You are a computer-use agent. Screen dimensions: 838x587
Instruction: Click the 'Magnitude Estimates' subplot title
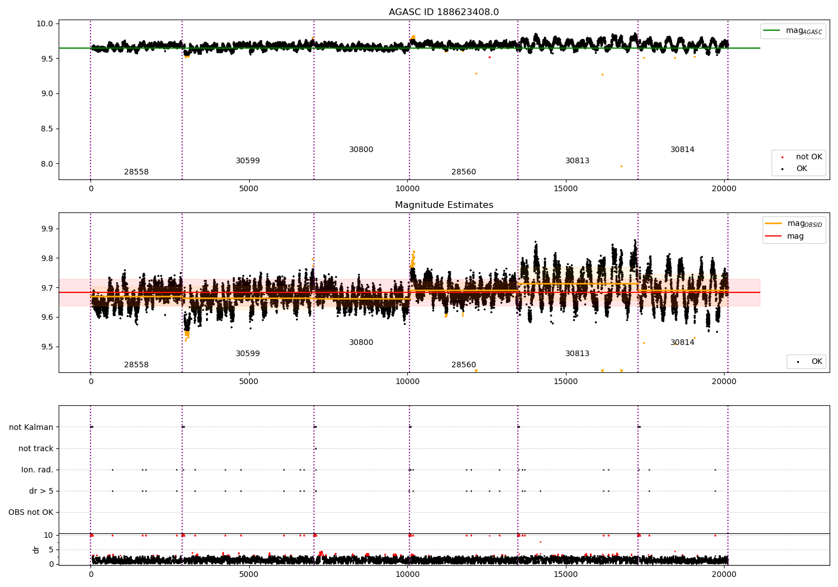click(x=444, y=205)
